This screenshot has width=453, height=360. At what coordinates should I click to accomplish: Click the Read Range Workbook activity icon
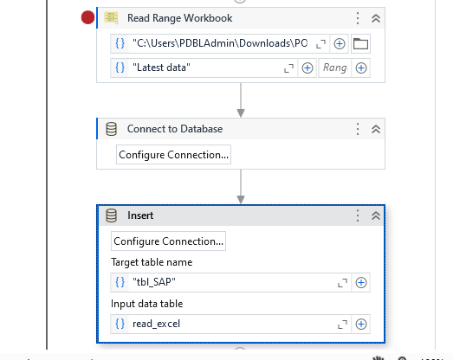coord(111,18)
